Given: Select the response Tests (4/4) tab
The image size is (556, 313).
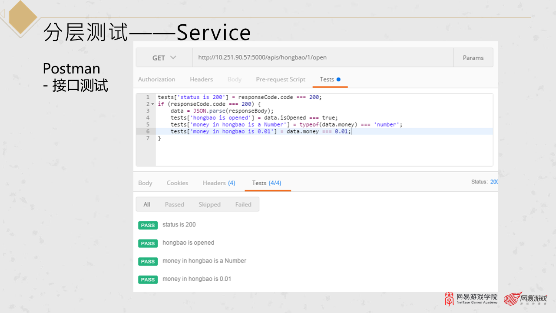Looking at the screenshot, I should (x=267, y=183).
